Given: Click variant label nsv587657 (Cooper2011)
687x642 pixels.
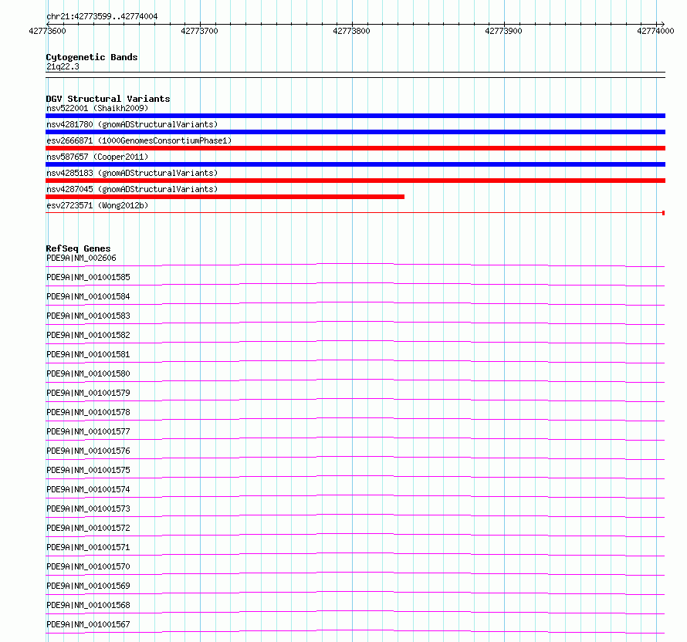Looking at the screenshot, I should (x=97, y=157).
